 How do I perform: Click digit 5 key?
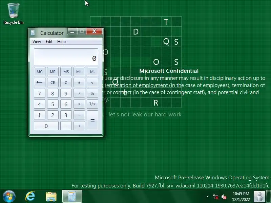53,104
